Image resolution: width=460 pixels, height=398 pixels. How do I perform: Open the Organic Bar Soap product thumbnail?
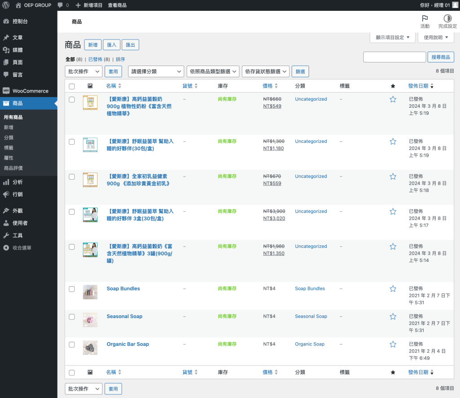tap(90, 348)
